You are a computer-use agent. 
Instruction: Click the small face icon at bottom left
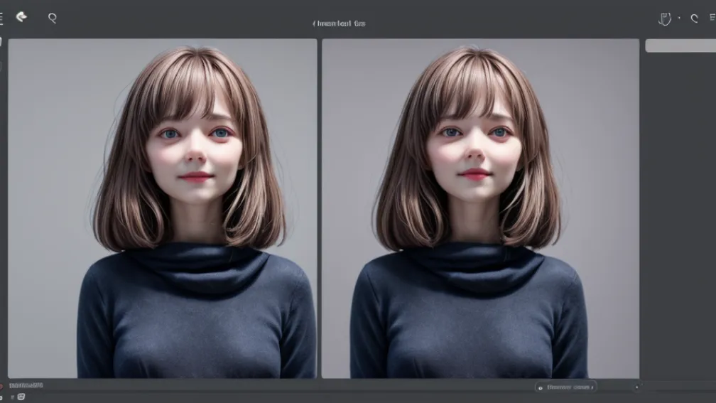point(21,397)
